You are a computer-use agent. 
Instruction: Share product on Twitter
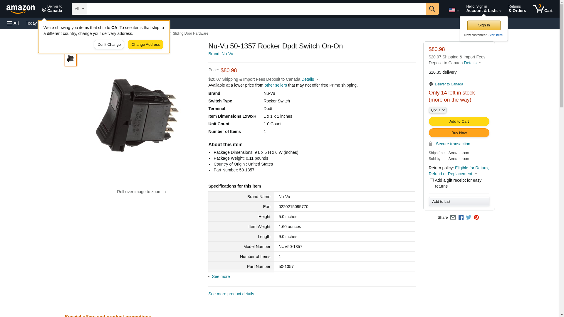[469, 217]
